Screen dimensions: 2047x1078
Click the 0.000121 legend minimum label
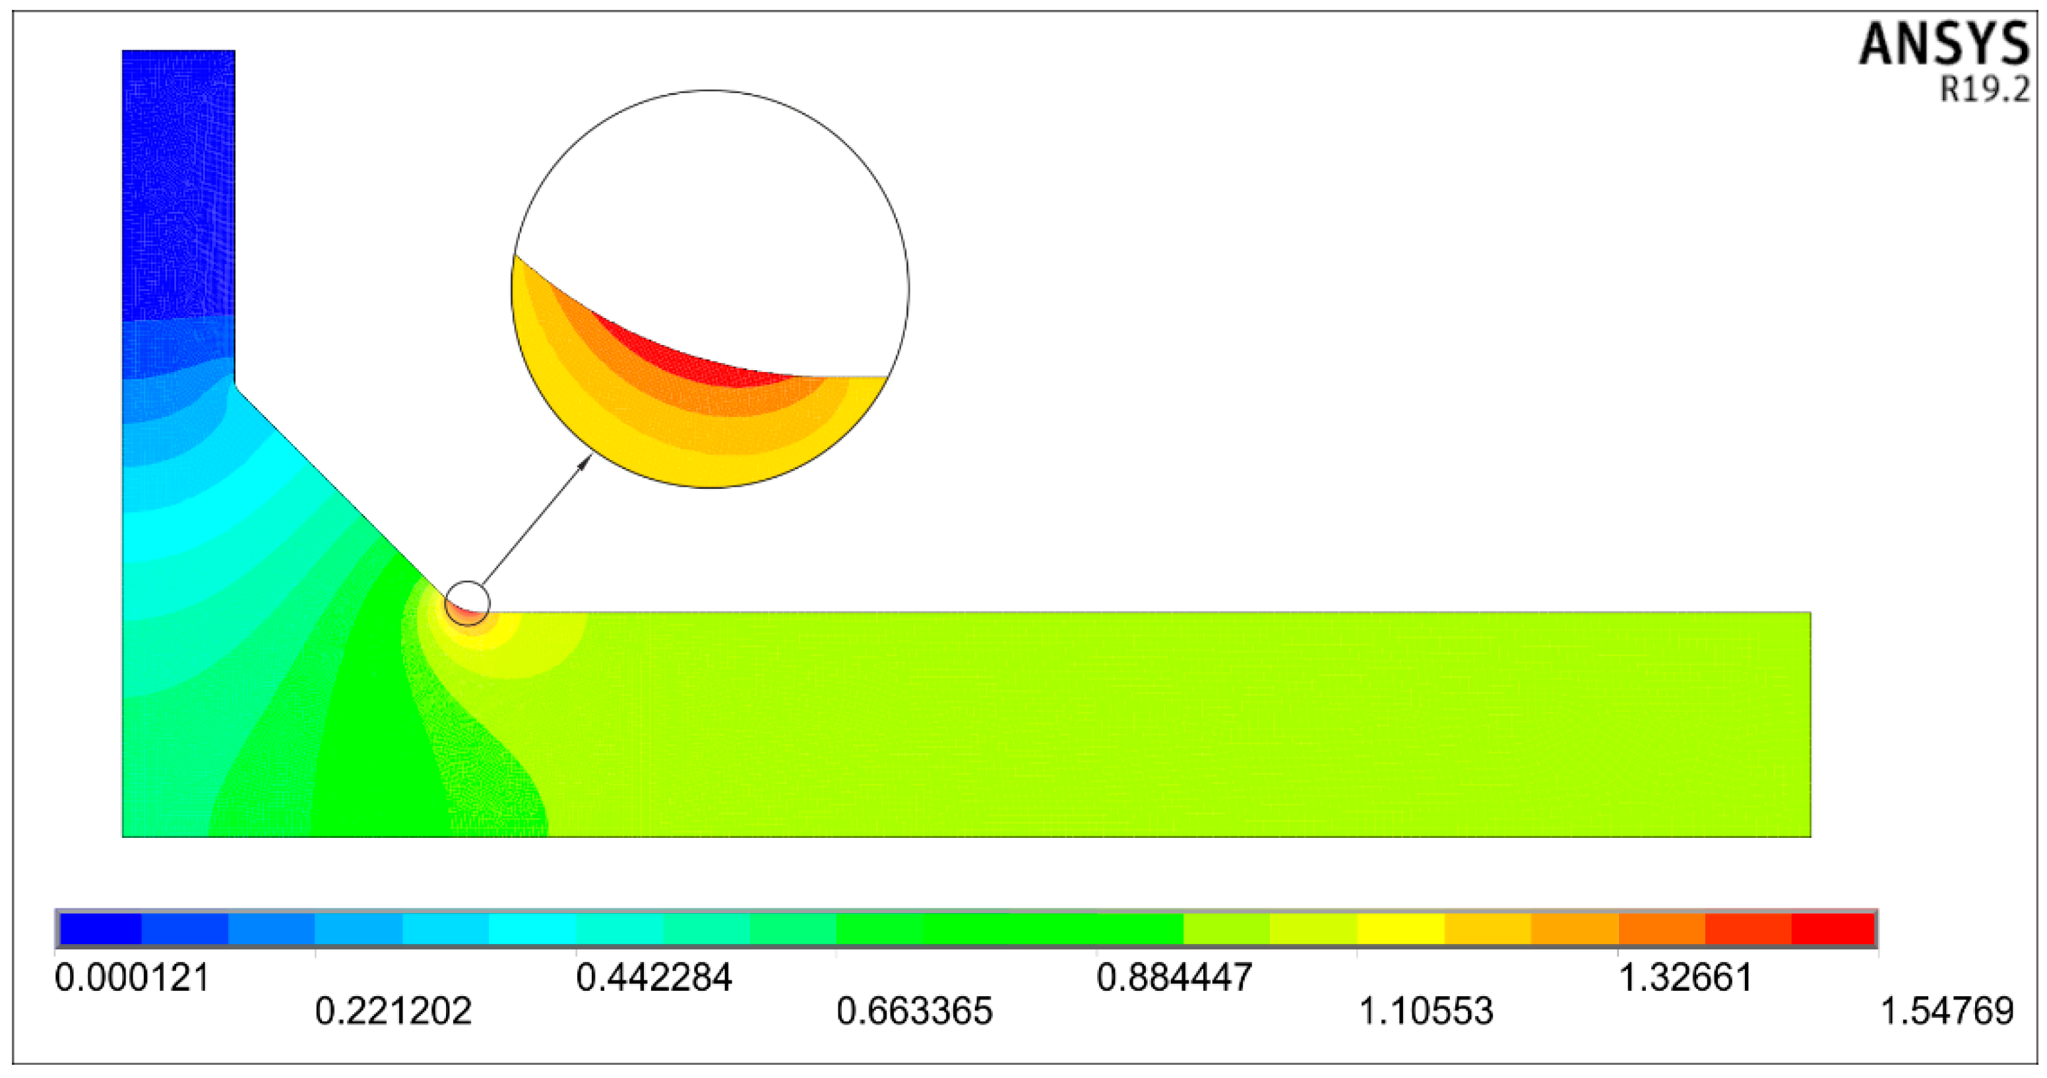pyautogui.click(x=132, y=978)
